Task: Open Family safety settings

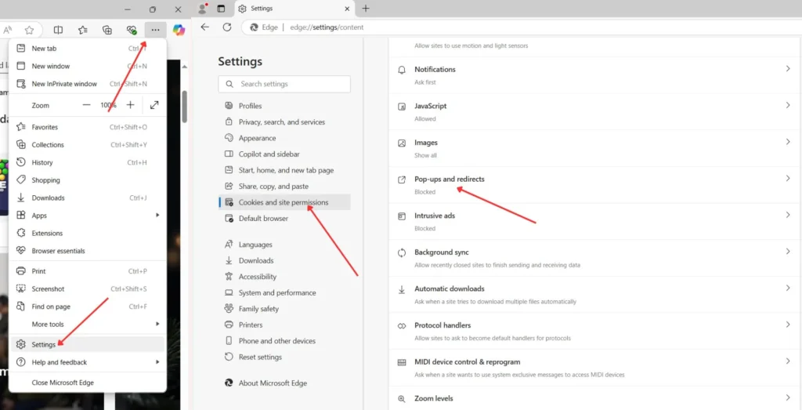Action: 284,309
